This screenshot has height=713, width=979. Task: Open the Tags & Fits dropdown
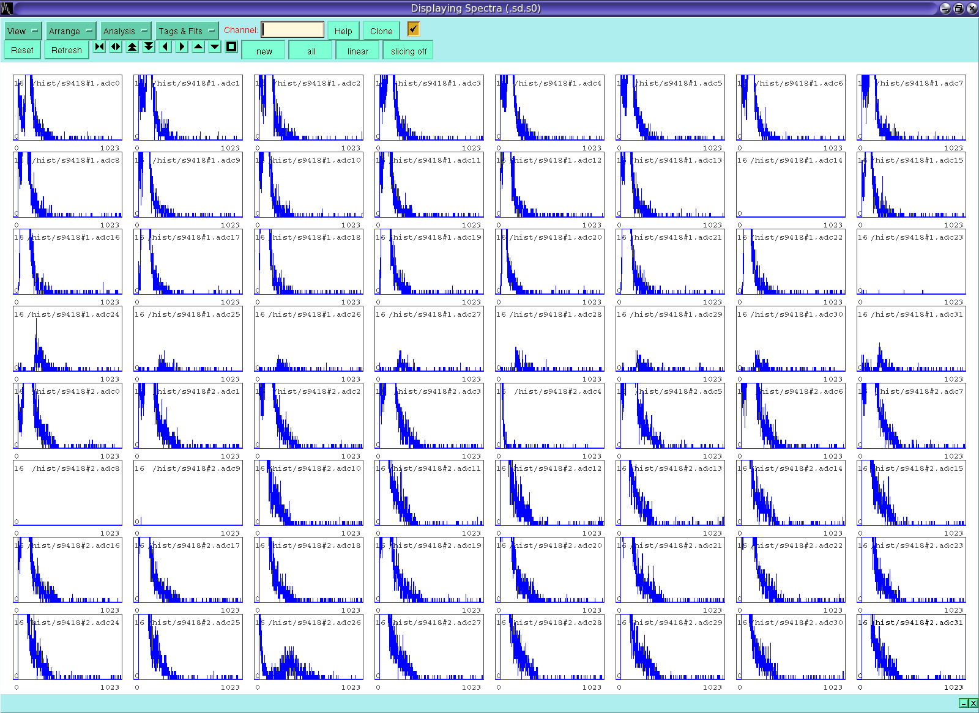pos(187,31)
